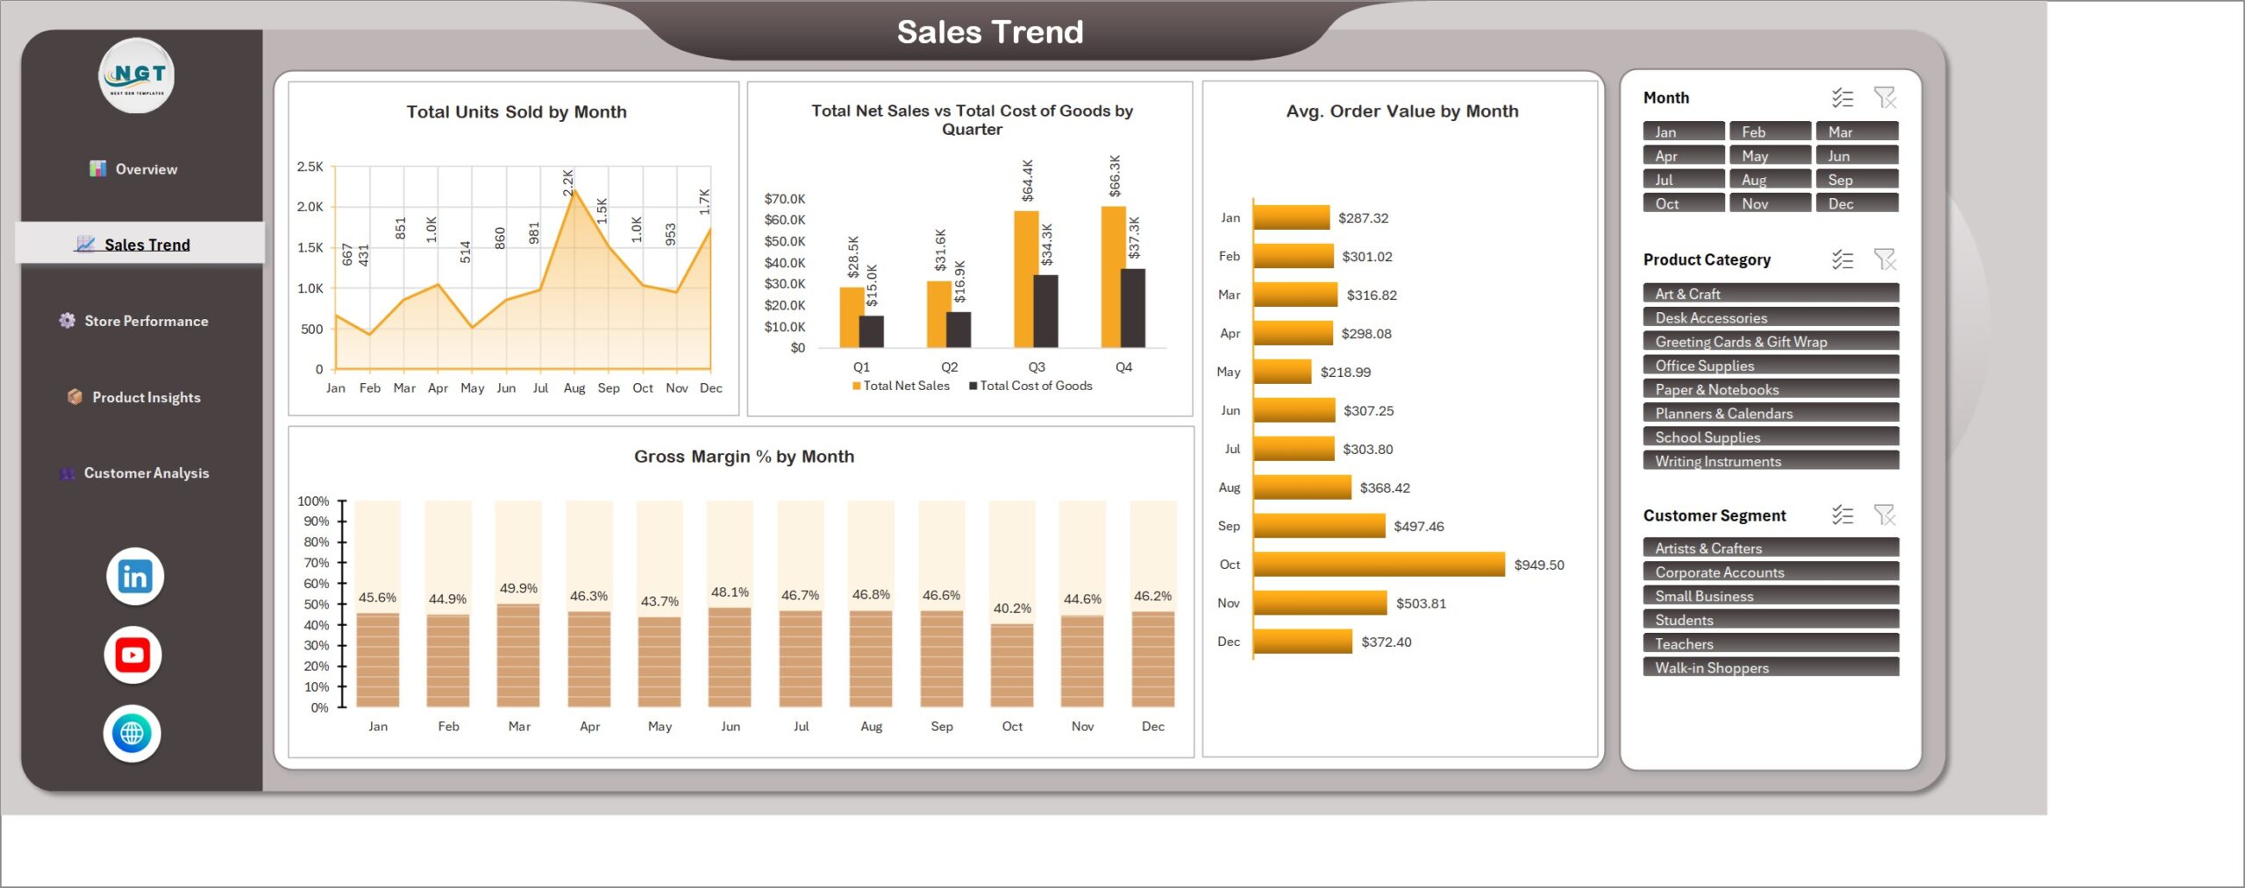Choose the Paper & Notebooks category
2245x888 pixels.
(x=1771, y=388)
